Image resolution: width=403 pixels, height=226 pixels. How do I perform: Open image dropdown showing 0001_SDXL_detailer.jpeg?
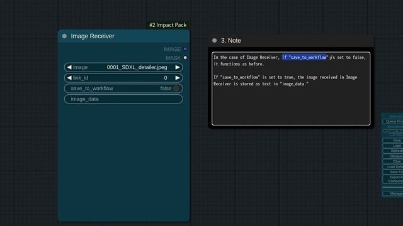pyautogui.click(x=123, y=67)
